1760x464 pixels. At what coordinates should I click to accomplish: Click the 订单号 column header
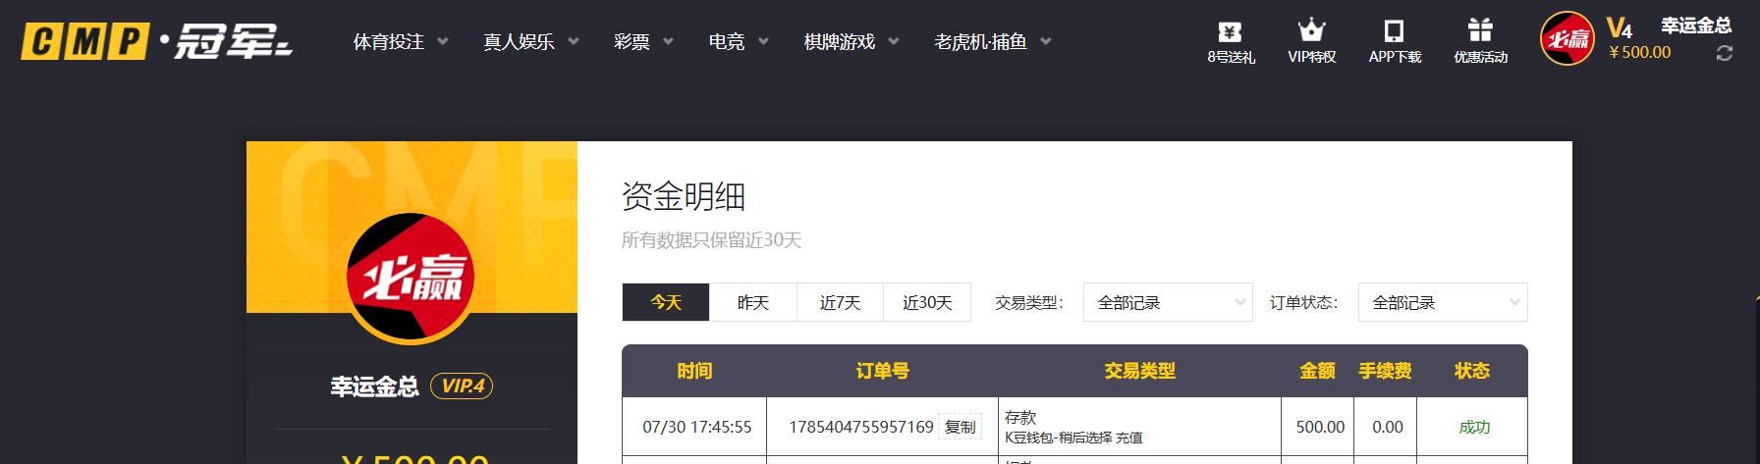[x=882, y=371]
